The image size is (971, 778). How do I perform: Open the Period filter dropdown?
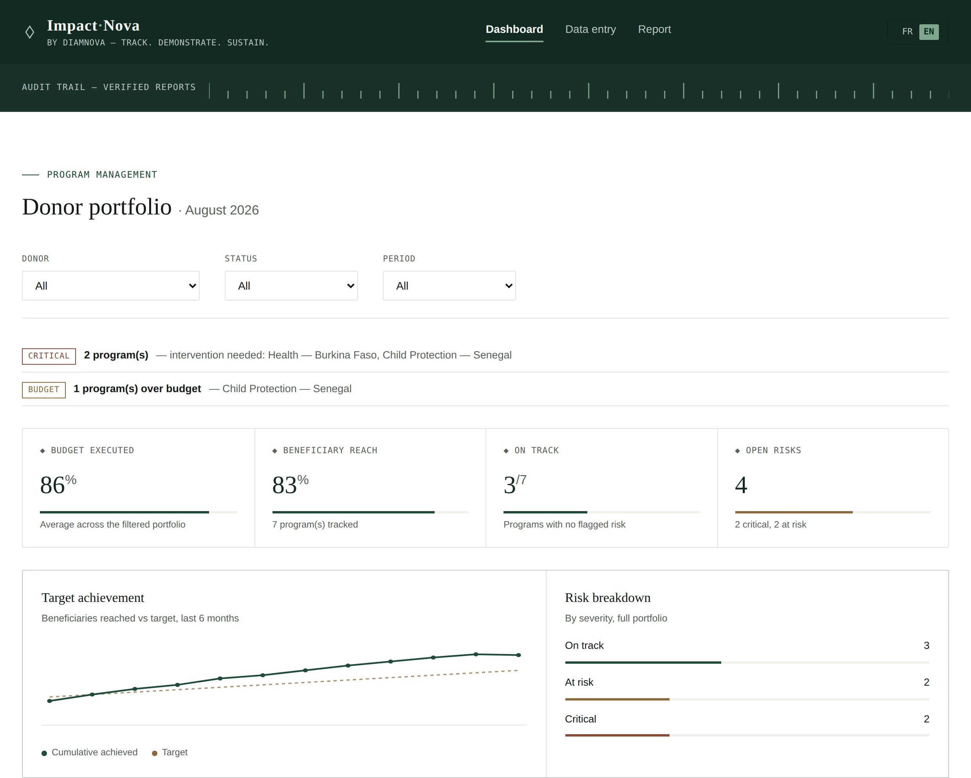[449, 285]
